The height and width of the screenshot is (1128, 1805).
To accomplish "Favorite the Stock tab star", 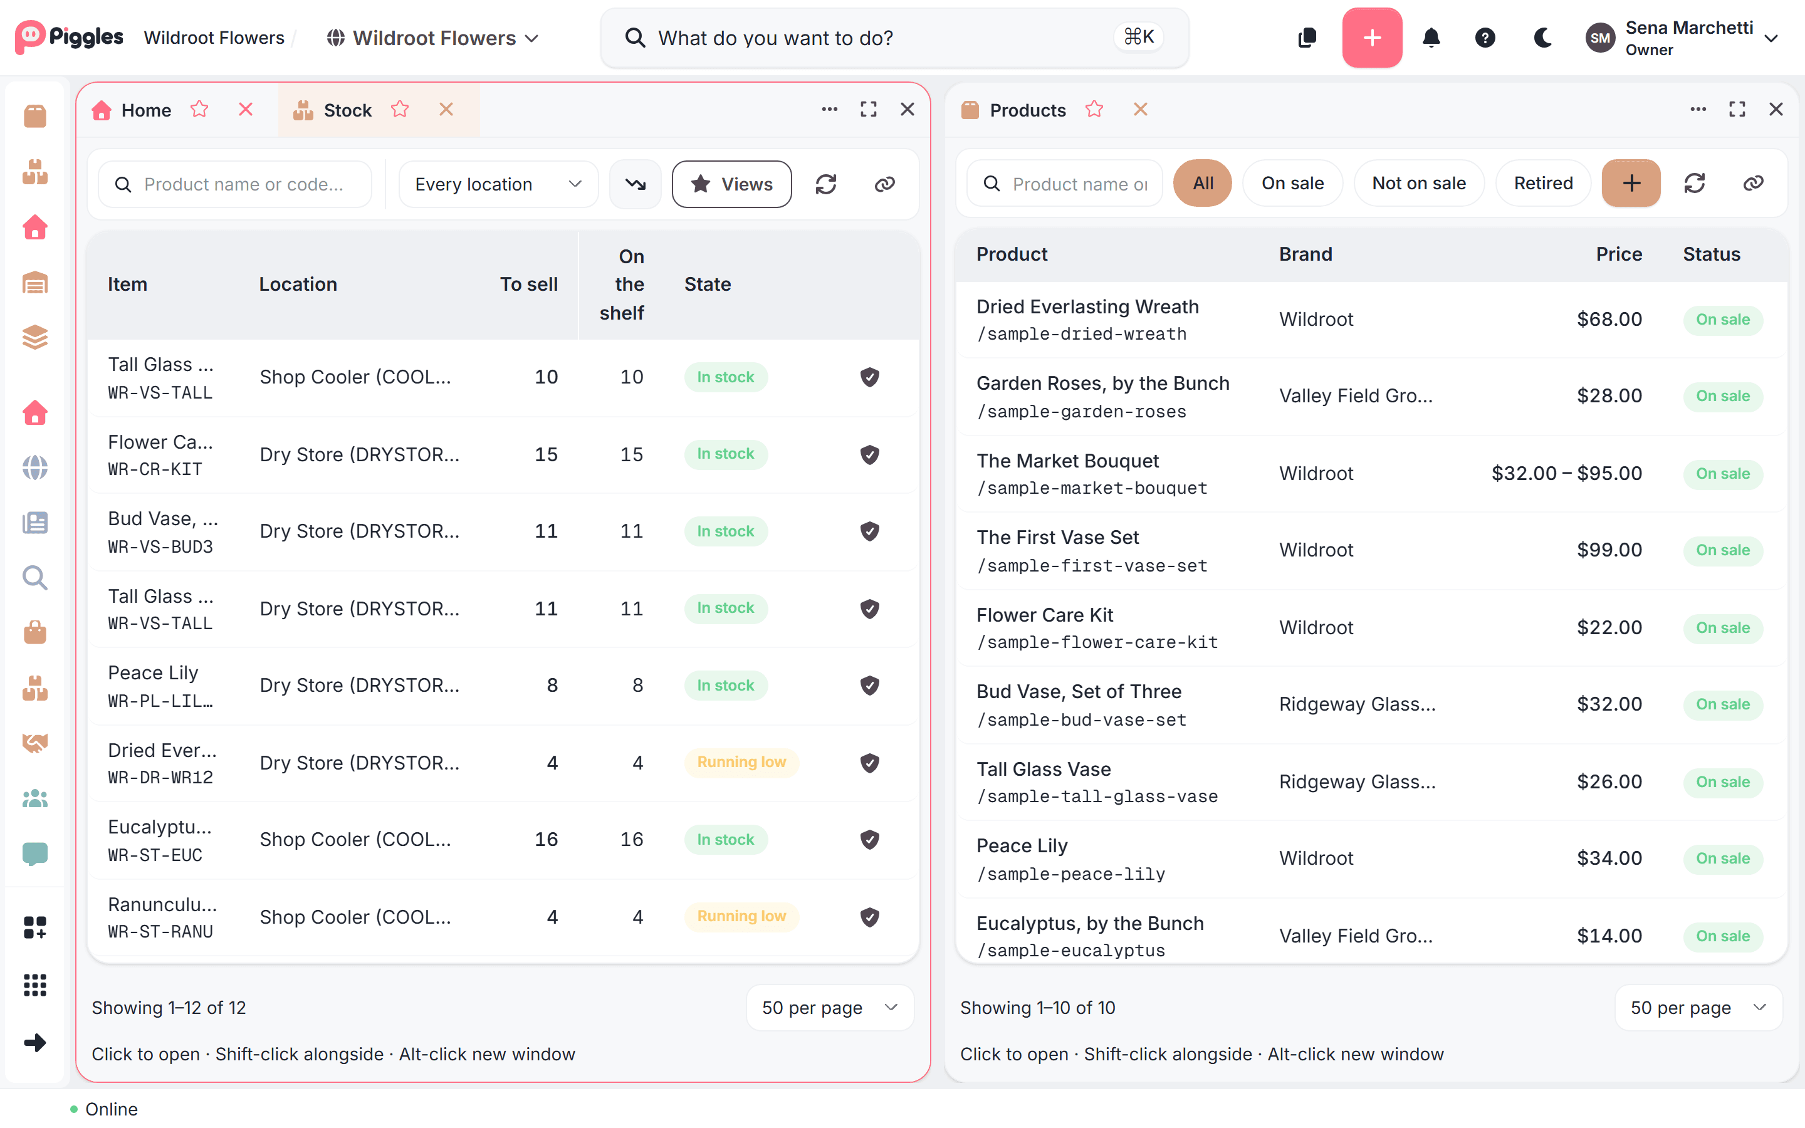I will pos(400,110).
